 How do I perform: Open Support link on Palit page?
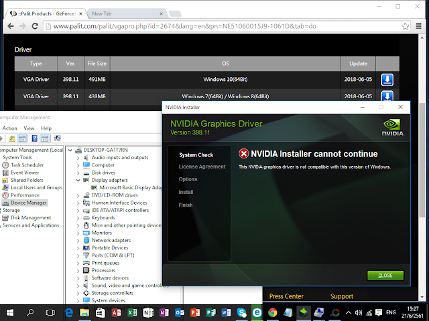coord(342,296)
